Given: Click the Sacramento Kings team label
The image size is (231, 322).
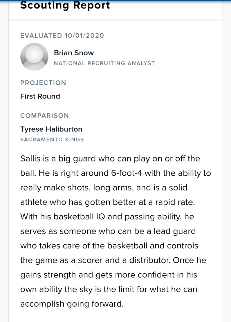Looking at the screenshot, I should pyautogui.click(x=52, y=139).
